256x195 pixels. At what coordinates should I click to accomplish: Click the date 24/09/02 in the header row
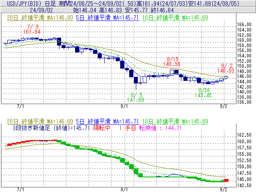(x=41, y=10)
